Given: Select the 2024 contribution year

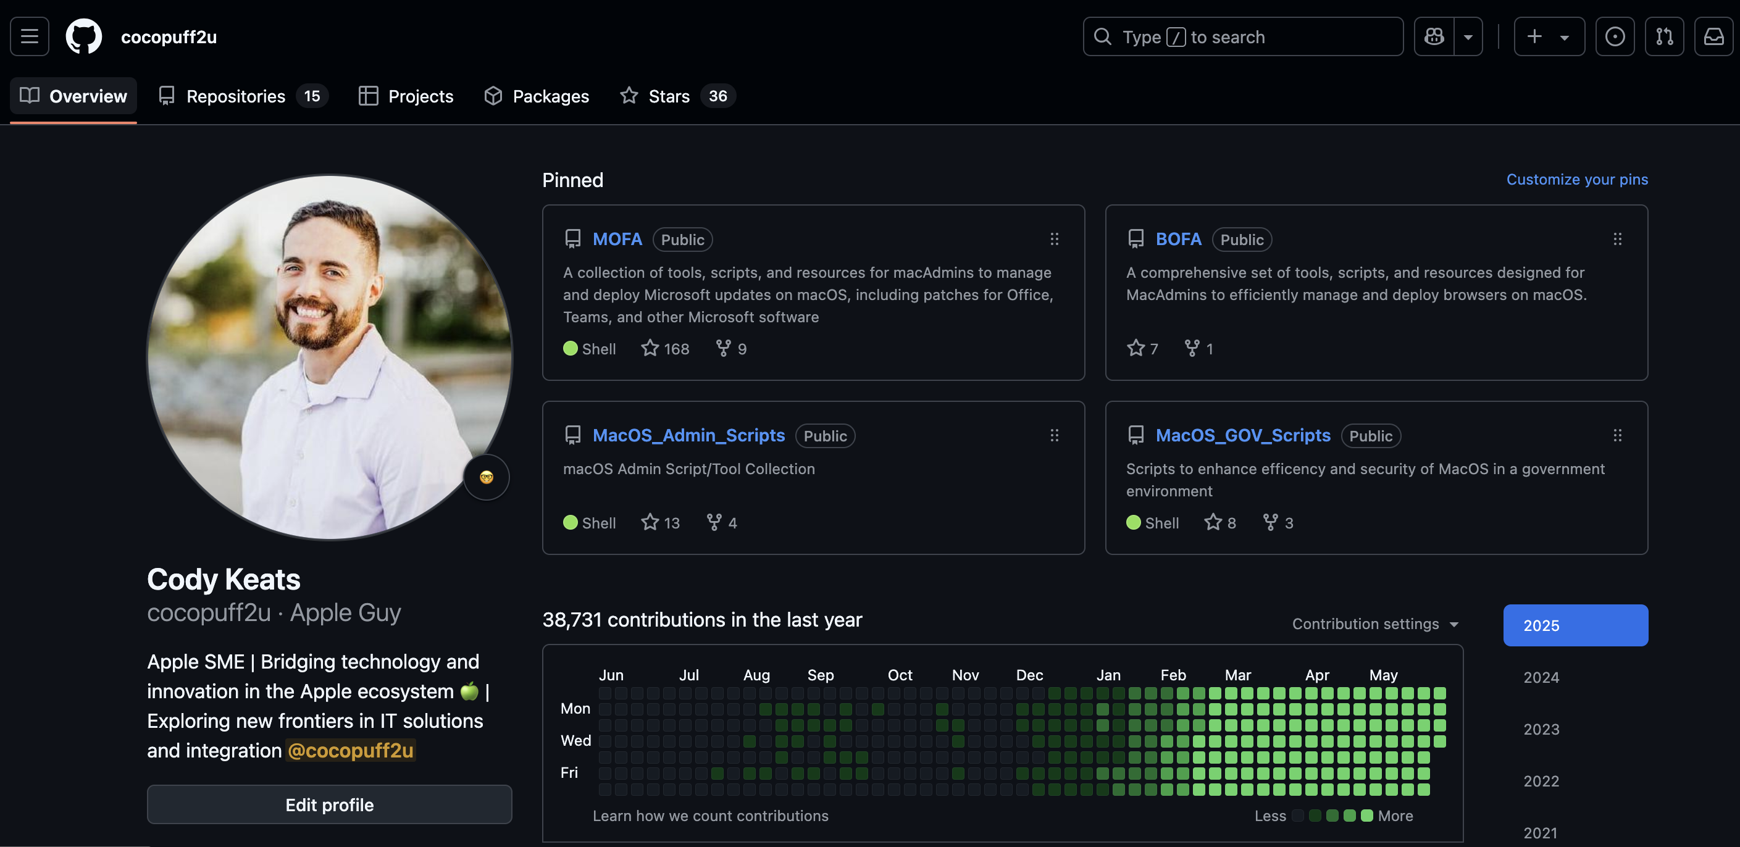Looking at the screenshot, I should point(1576,677).
